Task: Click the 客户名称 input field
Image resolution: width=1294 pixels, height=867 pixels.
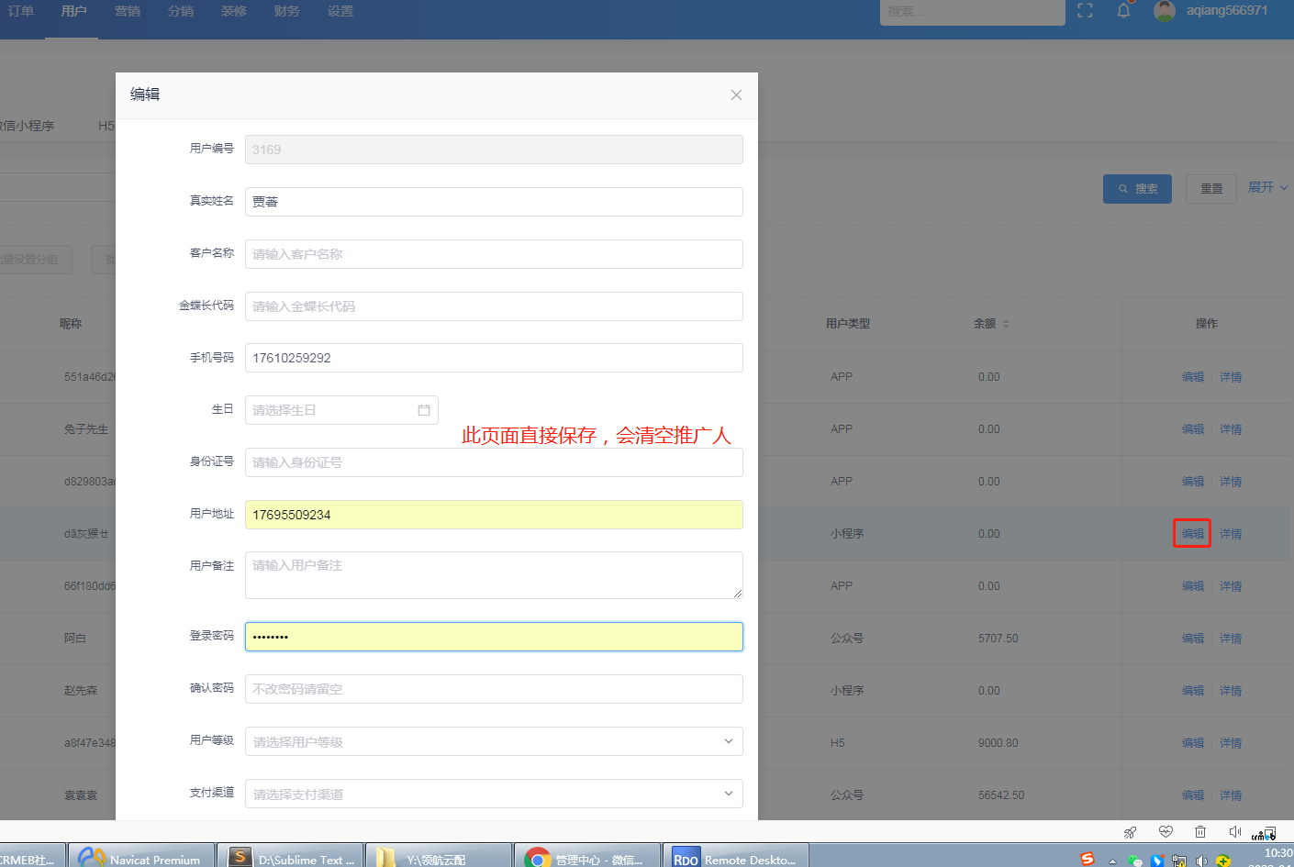Action: click(494, 254)
